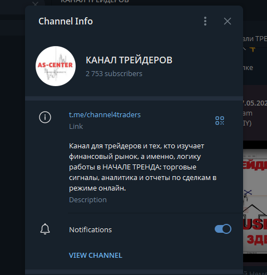The height and width of the screenshot is (275, 267).
Task: Select the КАНАЛ ТРЕЙДЕРОВ channel title
Action: 129,60
